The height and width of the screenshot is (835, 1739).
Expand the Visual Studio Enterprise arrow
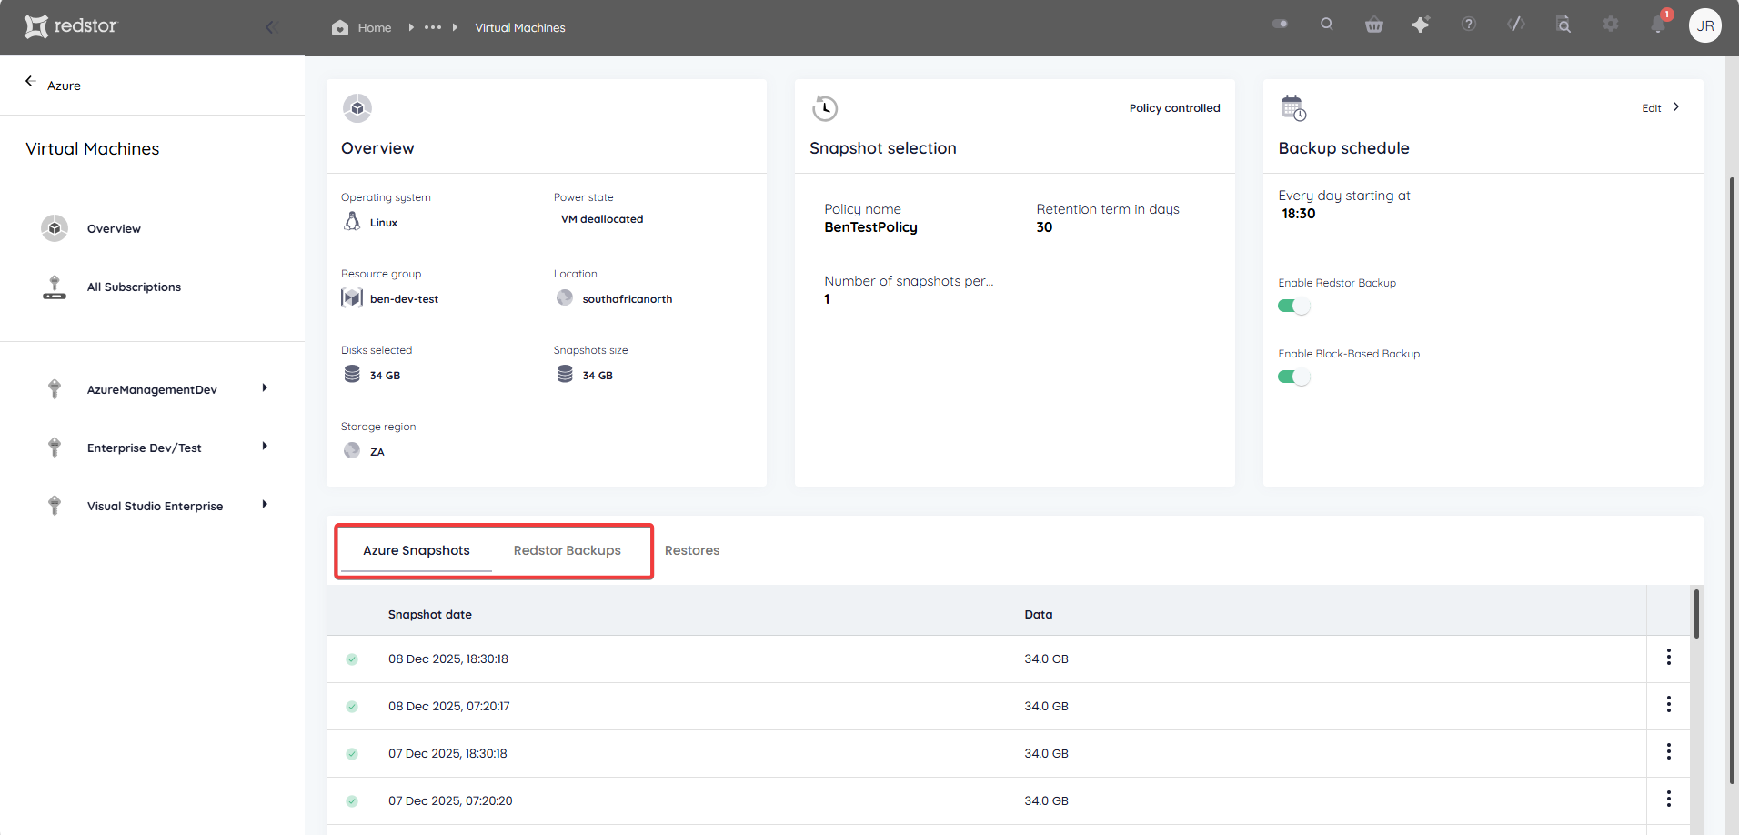[265, 504]
